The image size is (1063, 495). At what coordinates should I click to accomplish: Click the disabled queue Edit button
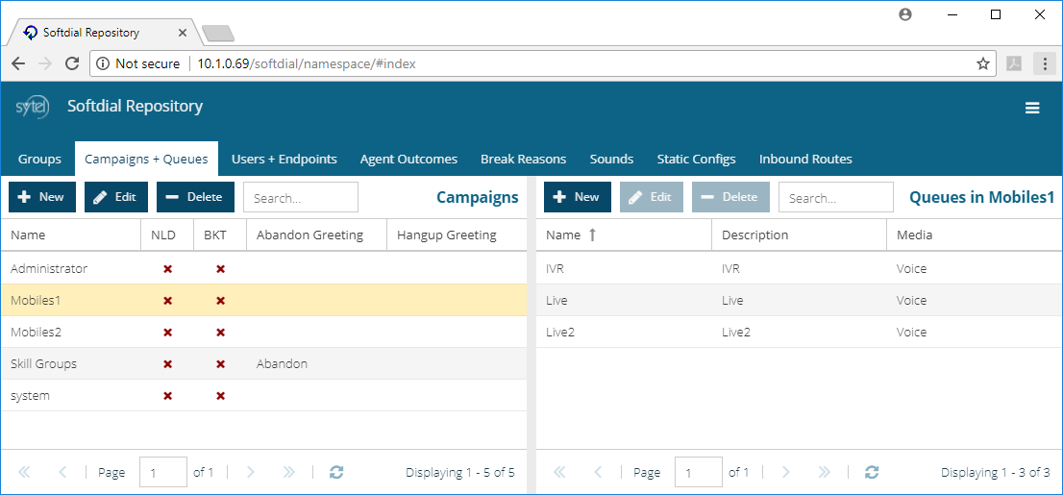(652, 197)
